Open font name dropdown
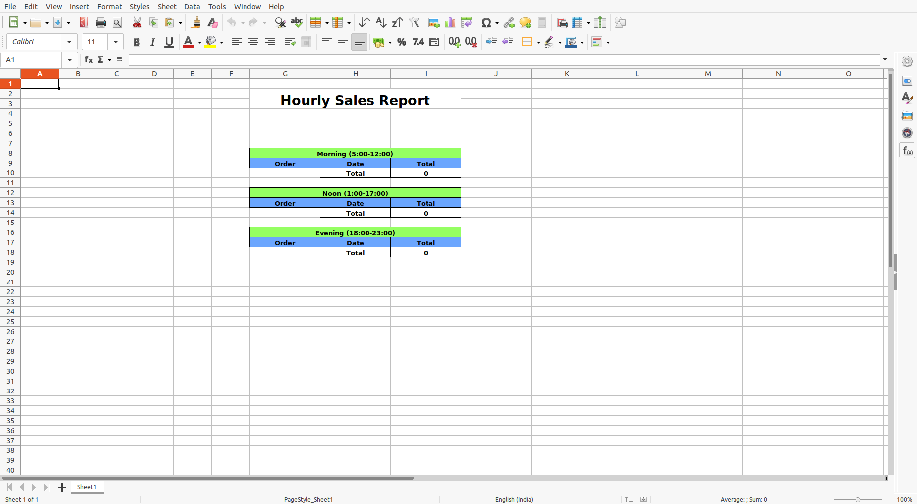 69,42
